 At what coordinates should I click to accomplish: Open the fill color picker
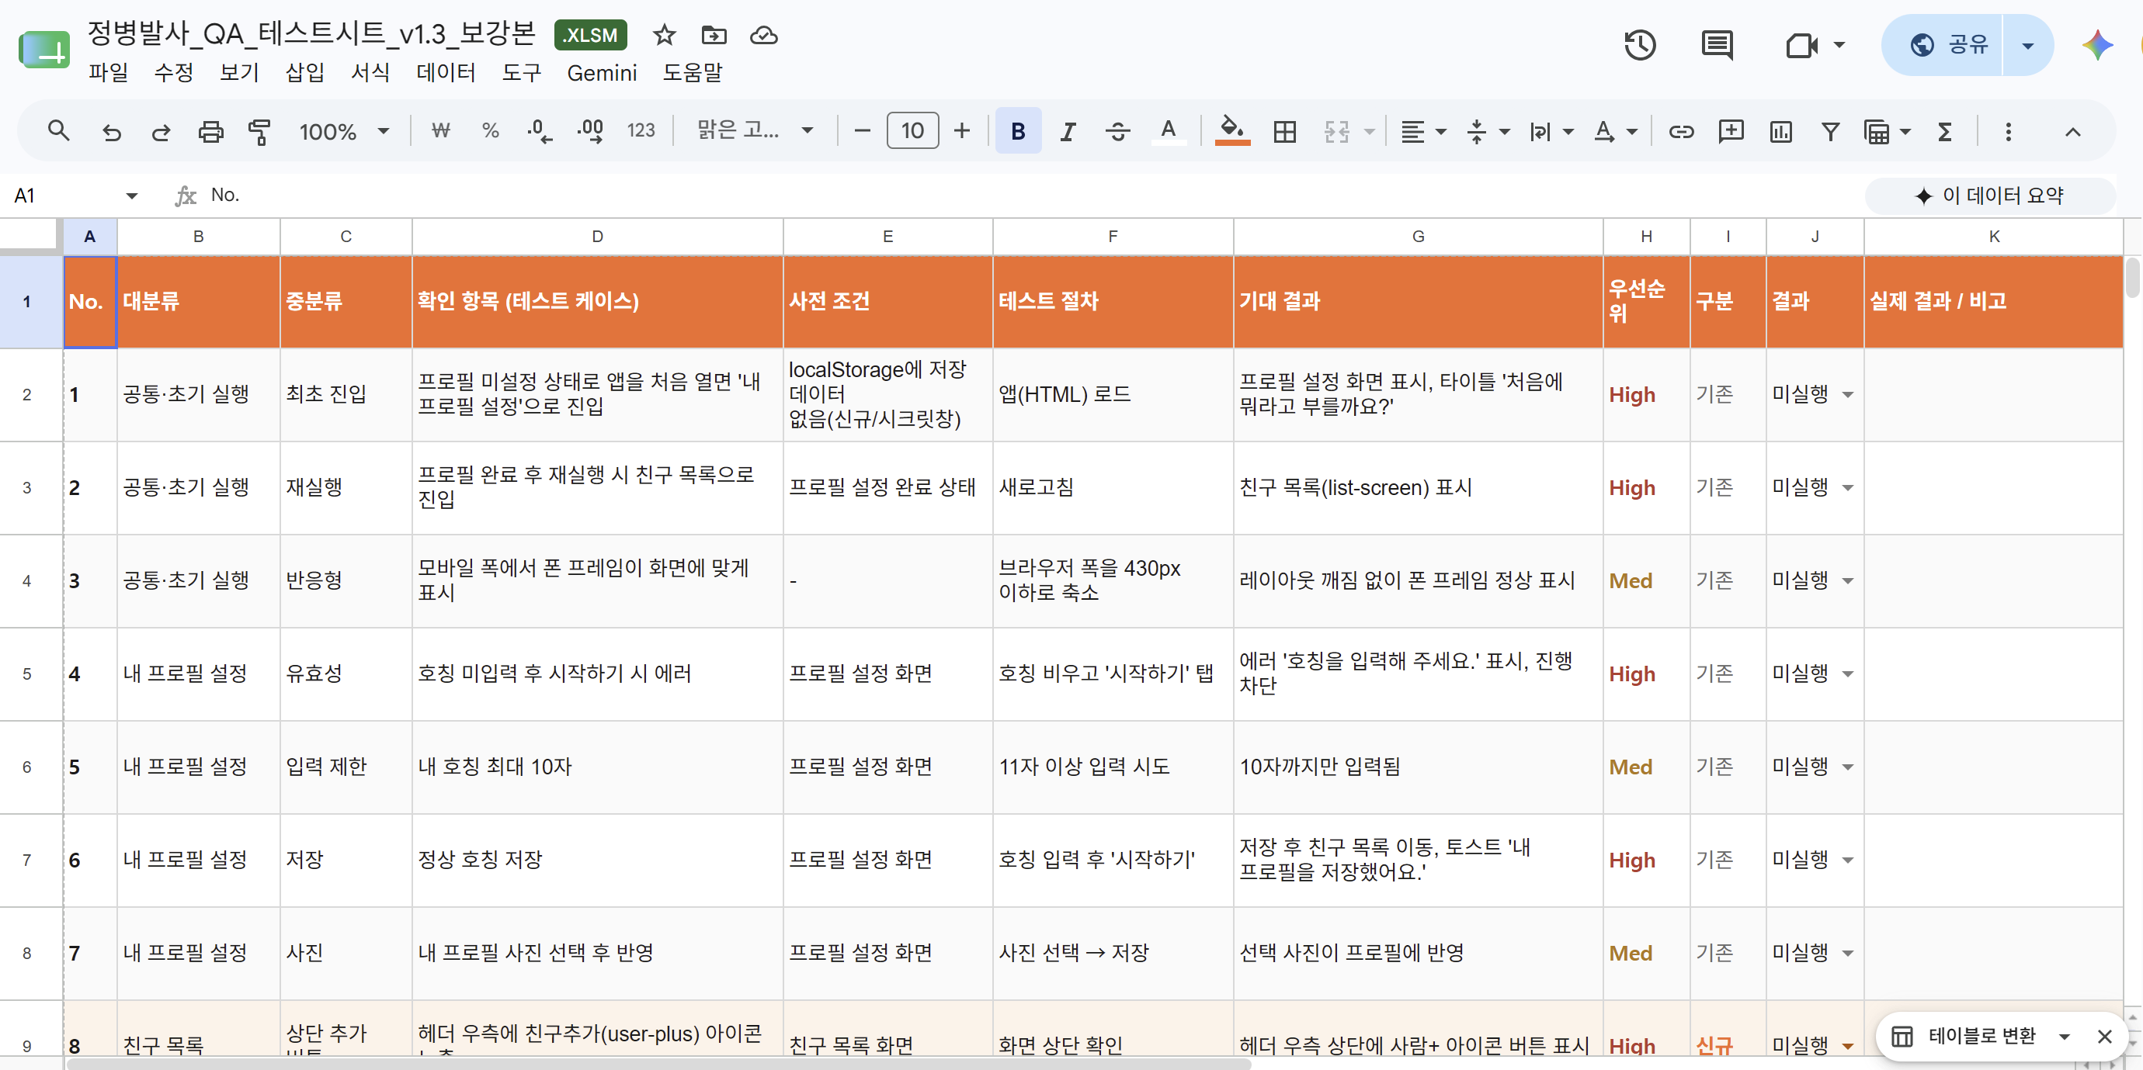(1232, 130)
